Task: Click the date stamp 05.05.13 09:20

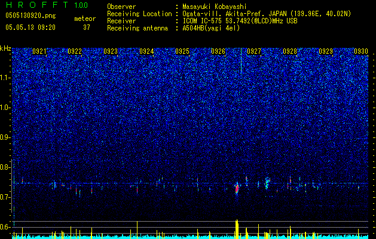Action: click(30, 27)
